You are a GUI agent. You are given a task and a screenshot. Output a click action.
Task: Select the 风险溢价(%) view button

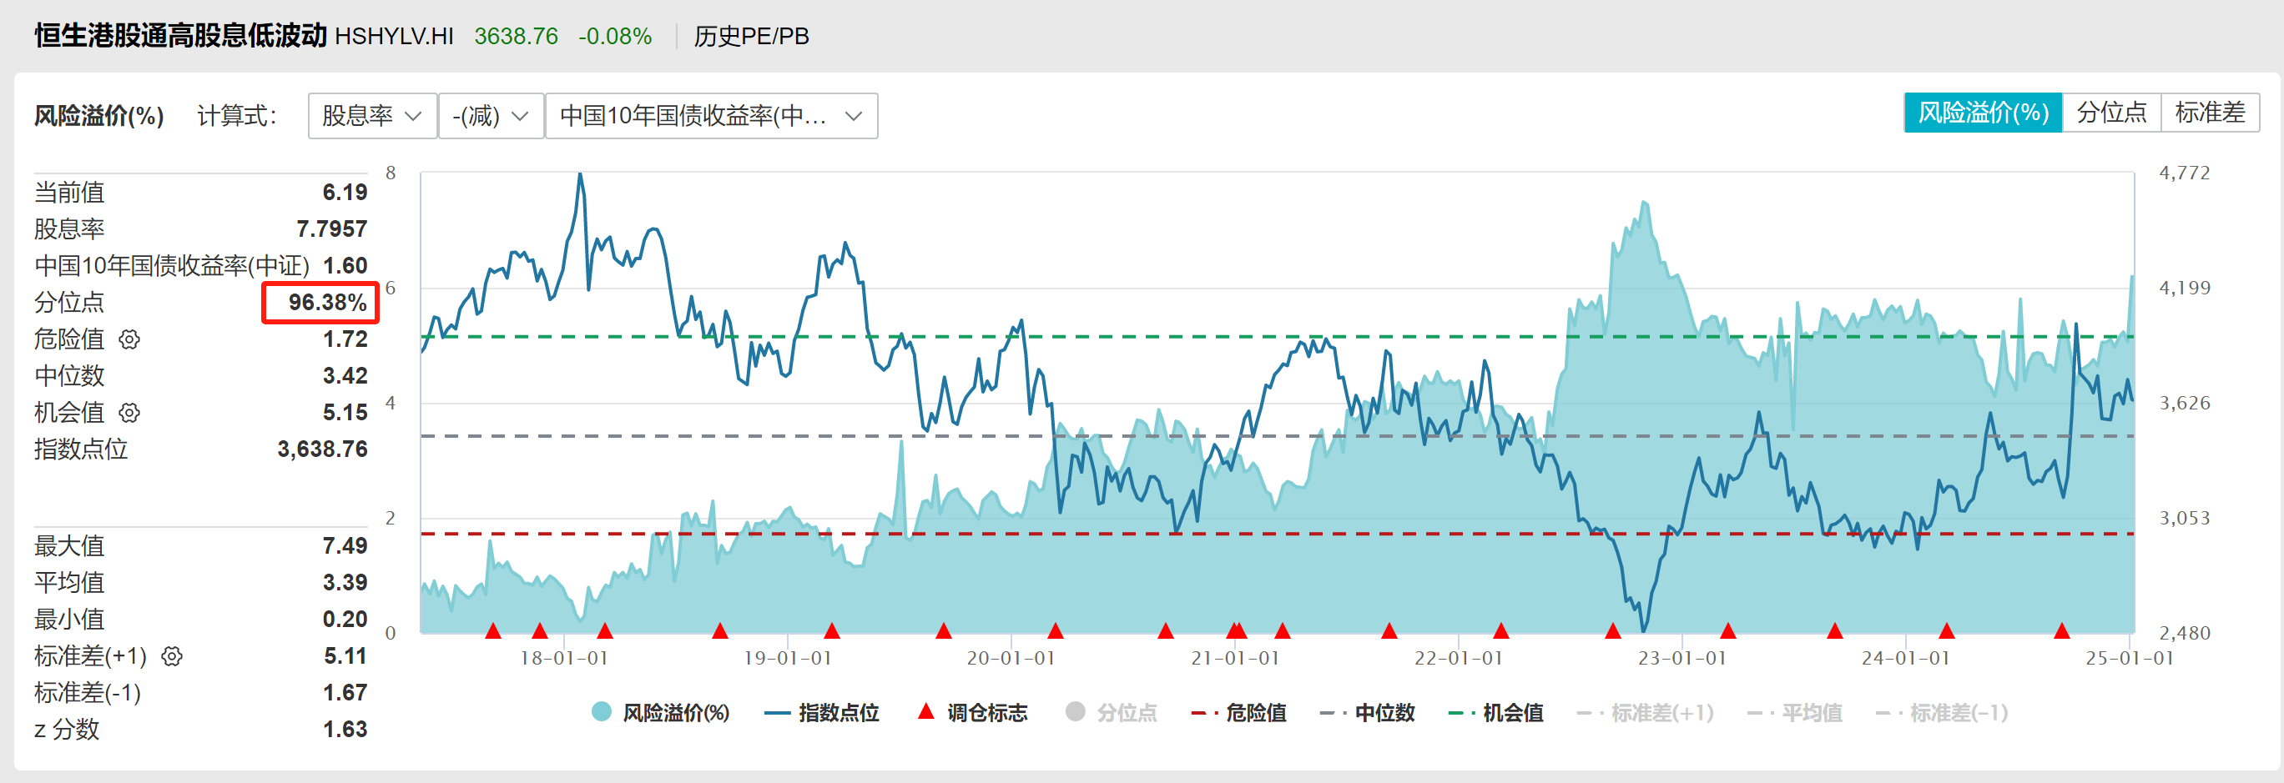[1983, 113]
